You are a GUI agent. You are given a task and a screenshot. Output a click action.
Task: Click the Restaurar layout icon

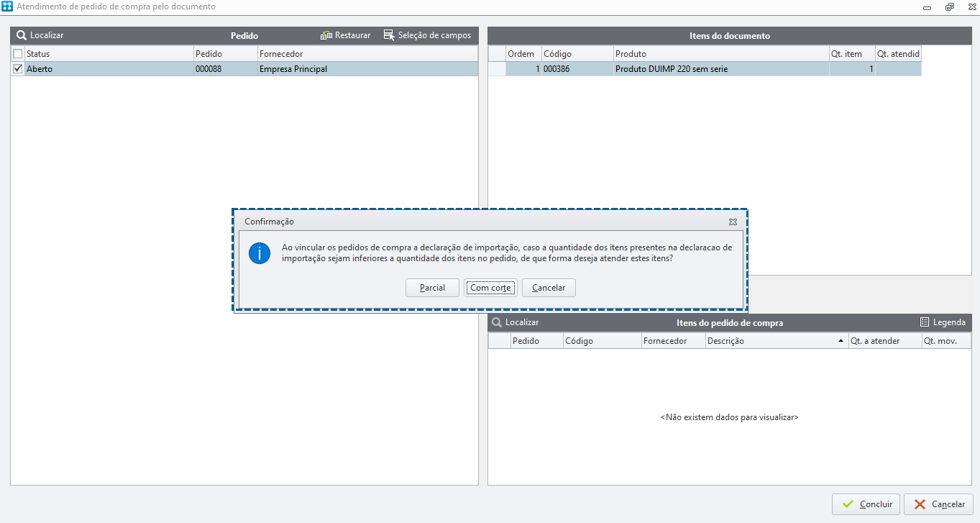326,35
